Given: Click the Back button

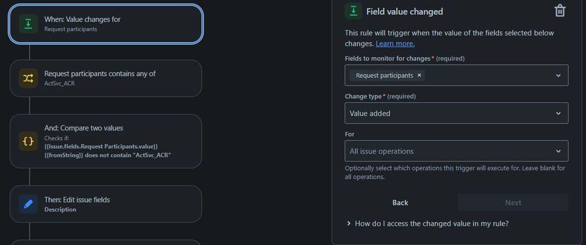Looking at the screenshot, I should coord(400,202).
